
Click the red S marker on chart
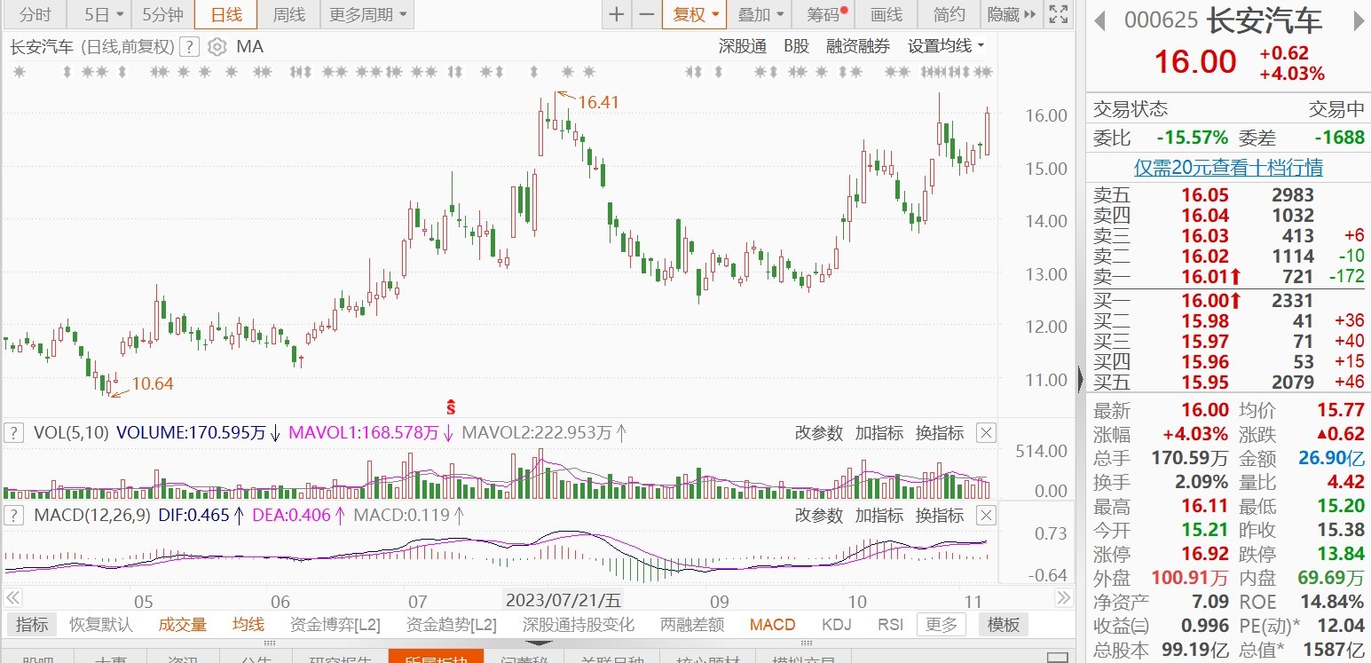point(451,407)
